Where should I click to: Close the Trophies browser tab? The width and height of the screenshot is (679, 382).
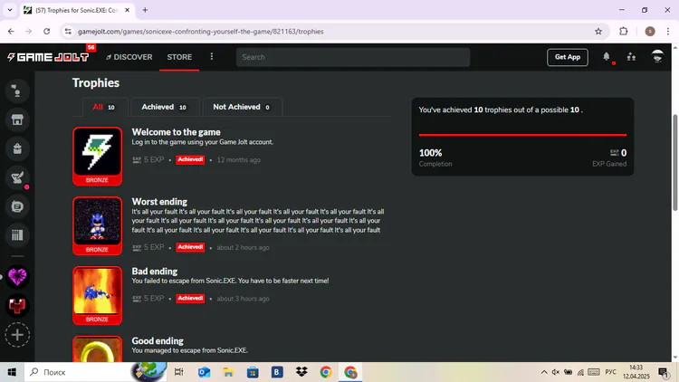click(x=128, y=10)
